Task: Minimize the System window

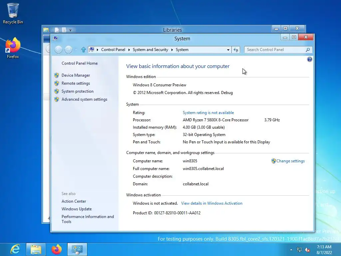Action: [285, 37]
